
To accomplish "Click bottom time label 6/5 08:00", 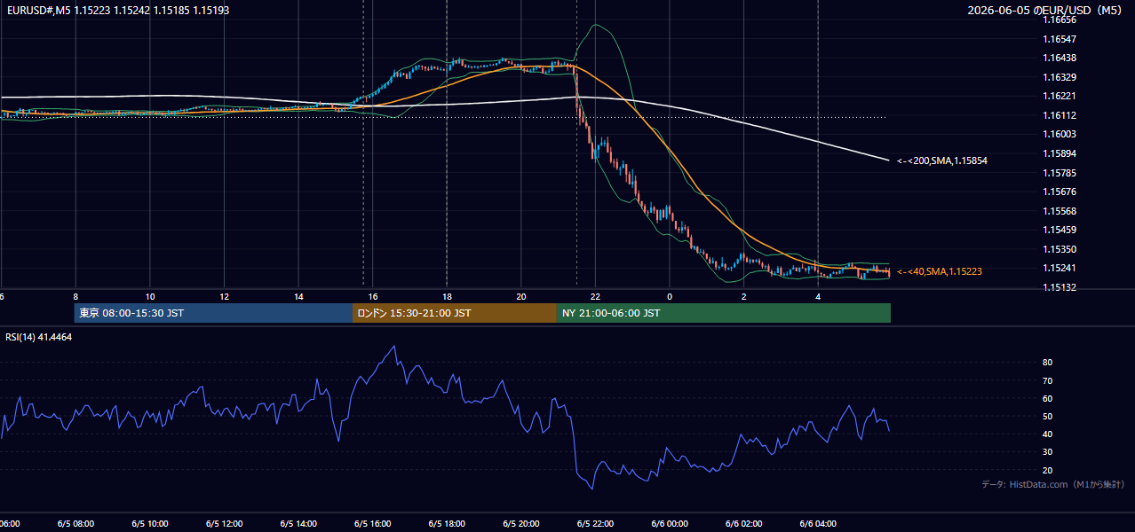I will (75, 524).
